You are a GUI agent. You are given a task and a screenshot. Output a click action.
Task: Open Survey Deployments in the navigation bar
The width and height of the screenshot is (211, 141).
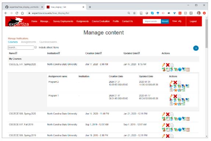point(63,21)
